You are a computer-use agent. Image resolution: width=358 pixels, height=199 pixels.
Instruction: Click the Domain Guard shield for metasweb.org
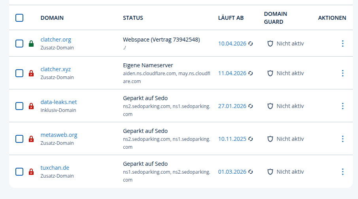click(x=270, y=139)
